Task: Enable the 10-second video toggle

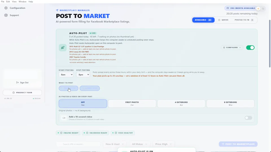Action: [248, 118]
